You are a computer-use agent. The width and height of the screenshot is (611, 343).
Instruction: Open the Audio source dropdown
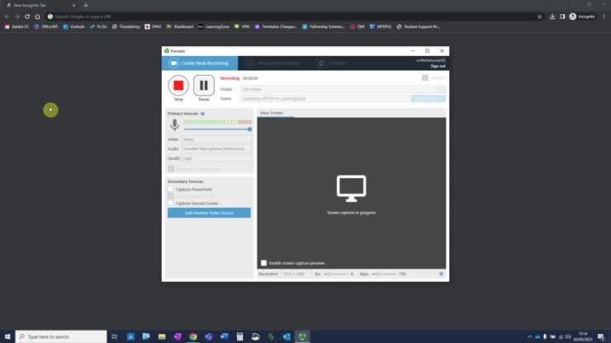click(x=216, y=148)
